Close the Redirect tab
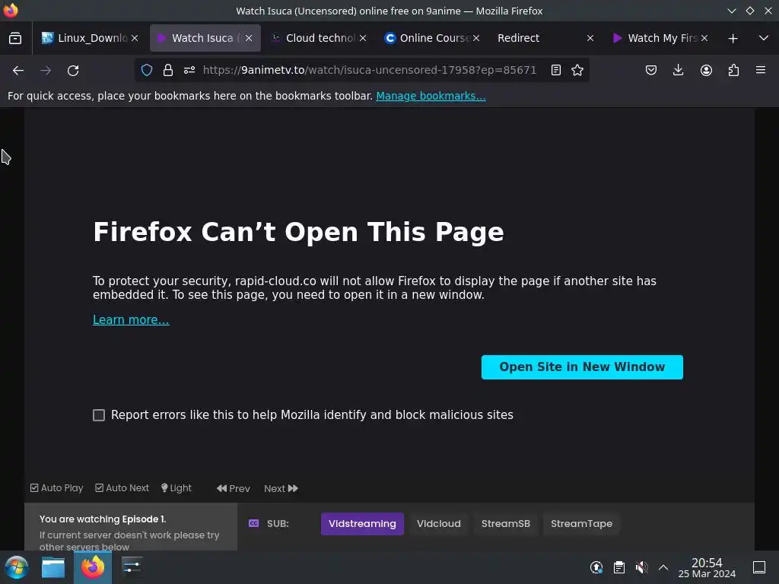Image resolution: width=779 pixels, height=584 pixels. point(590,38)
